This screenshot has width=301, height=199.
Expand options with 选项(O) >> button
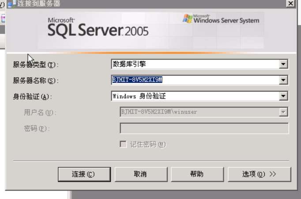point(260,174)
